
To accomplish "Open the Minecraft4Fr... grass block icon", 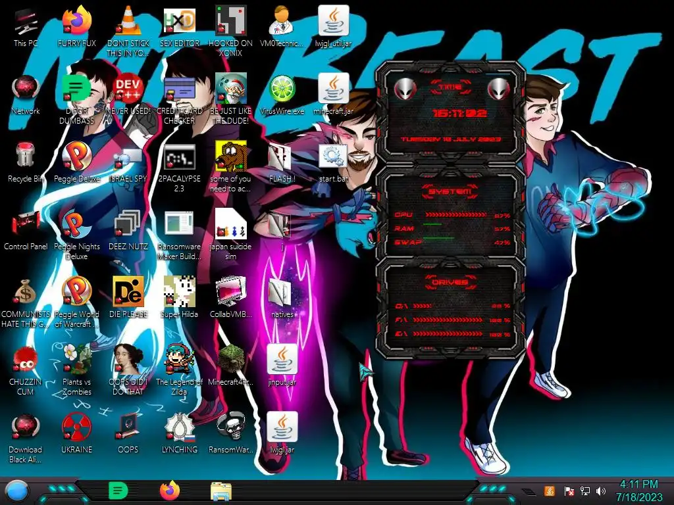I will (x=230, y=366).
